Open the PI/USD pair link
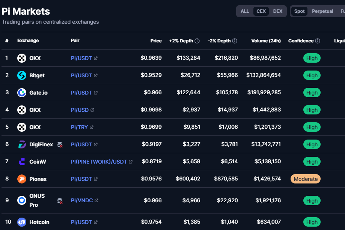Screen dimensions: 345x230 pos(80,110)
